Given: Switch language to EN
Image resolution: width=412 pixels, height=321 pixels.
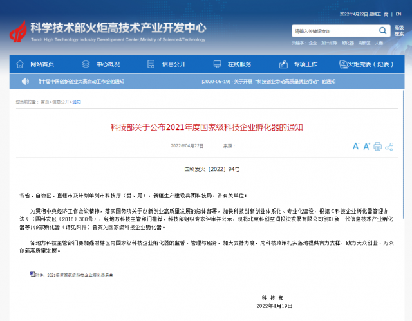Looking at the screenshot, I should coord(398,14).
